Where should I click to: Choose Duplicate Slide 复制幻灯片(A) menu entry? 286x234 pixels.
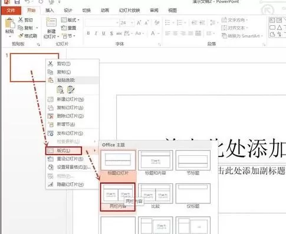click(72, 108)
